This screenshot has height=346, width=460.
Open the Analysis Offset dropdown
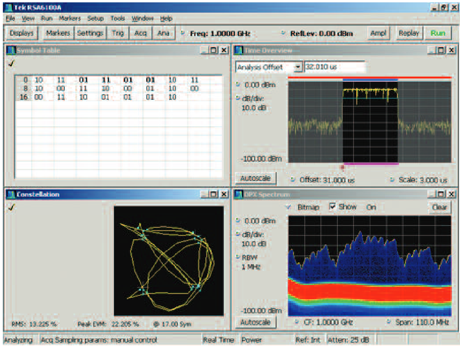pos(299,66)
